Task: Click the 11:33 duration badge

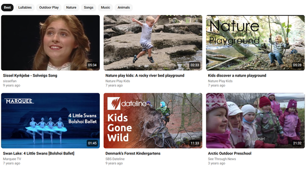Action: (x=195, y=143)
